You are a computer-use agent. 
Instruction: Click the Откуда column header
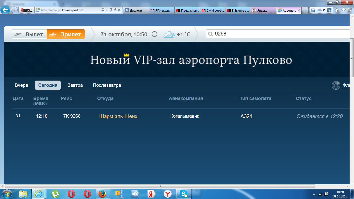[105, 98]
